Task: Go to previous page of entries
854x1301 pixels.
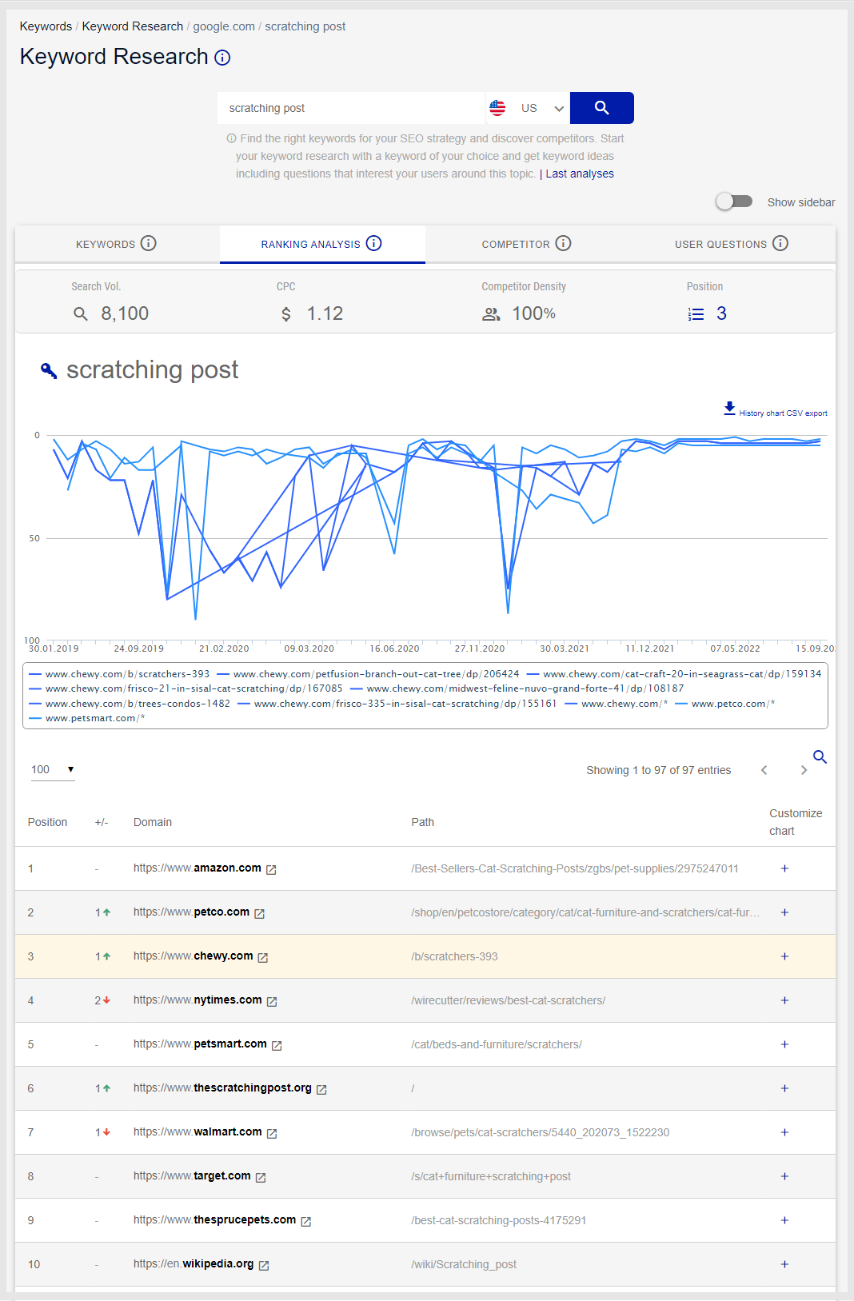Action: coord(764,770)
